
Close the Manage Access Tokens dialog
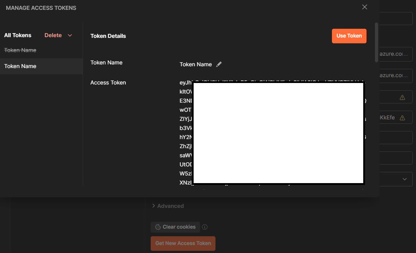coord(364,7)
